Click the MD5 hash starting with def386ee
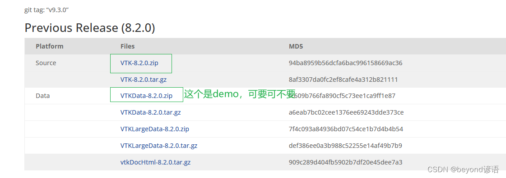Screen dimensions: 506x178 [x=345, y=146]
